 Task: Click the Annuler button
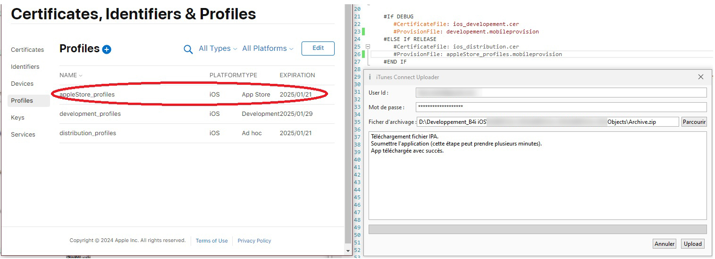(x=665, y=244)
